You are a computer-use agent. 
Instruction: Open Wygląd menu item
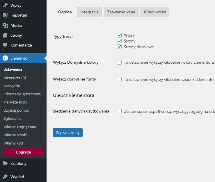coord(23,177)
